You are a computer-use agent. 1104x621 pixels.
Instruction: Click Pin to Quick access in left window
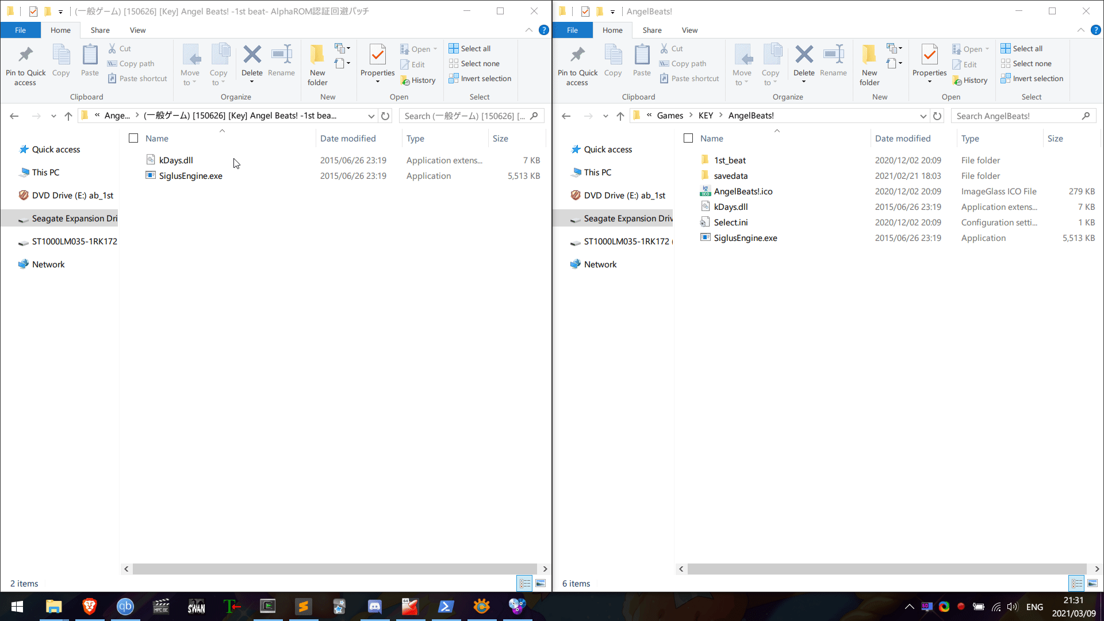(25, 64)
